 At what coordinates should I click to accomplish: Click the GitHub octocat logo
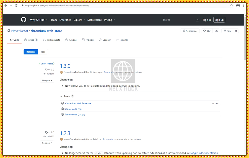(24, 20)
